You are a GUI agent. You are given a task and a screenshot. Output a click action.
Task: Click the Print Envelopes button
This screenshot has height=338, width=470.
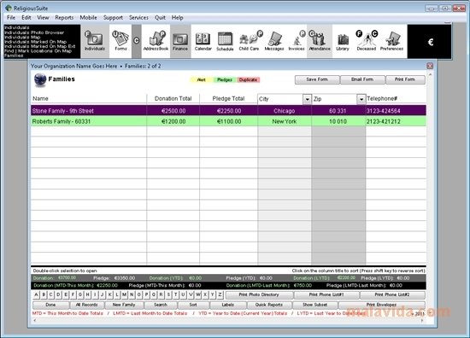pyautogui.click(x=381, y=305)
